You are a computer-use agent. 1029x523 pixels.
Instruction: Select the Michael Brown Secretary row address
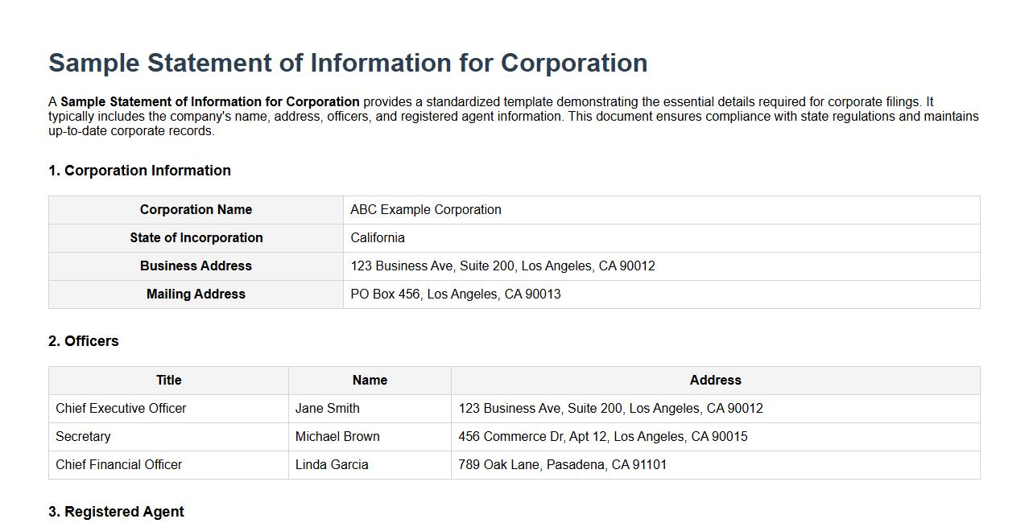(x=602, y=436)
